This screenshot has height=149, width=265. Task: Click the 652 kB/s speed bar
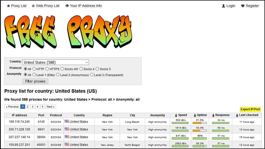pos(180,123)
